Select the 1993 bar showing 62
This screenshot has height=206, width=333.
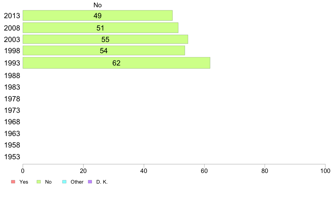[x=116, y=63]
